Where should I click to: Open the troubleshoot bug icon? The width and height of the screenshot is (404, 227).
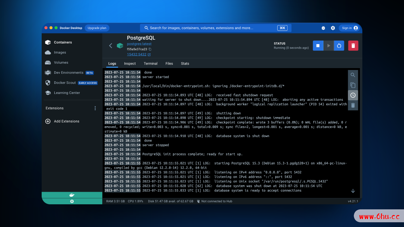tap(323, 28)
